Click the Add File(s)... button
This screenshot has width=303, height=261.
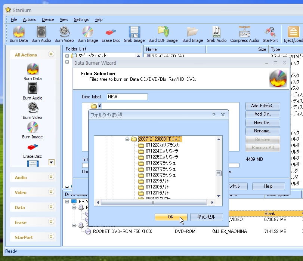pos(263,106)
